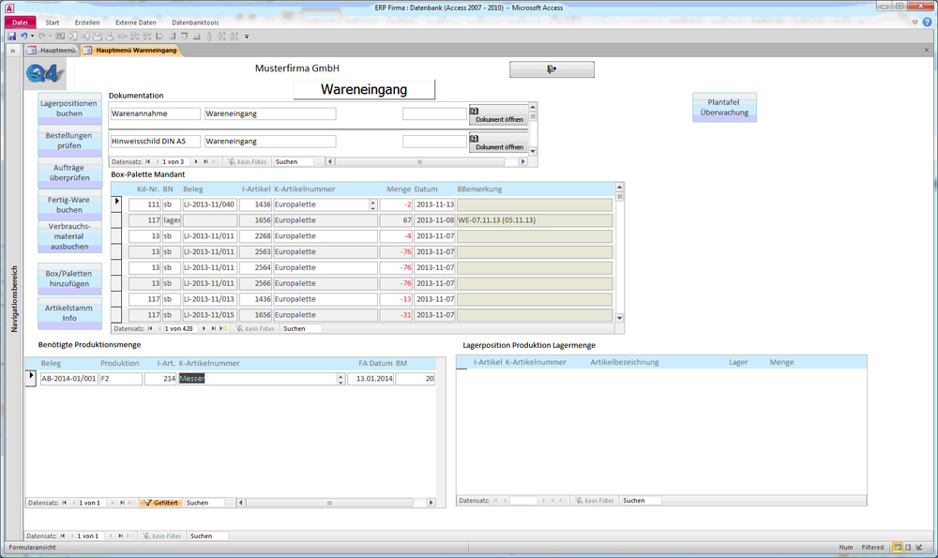
Task: Click the Beleg cell LI-2013-11/040
Action: 209,204
